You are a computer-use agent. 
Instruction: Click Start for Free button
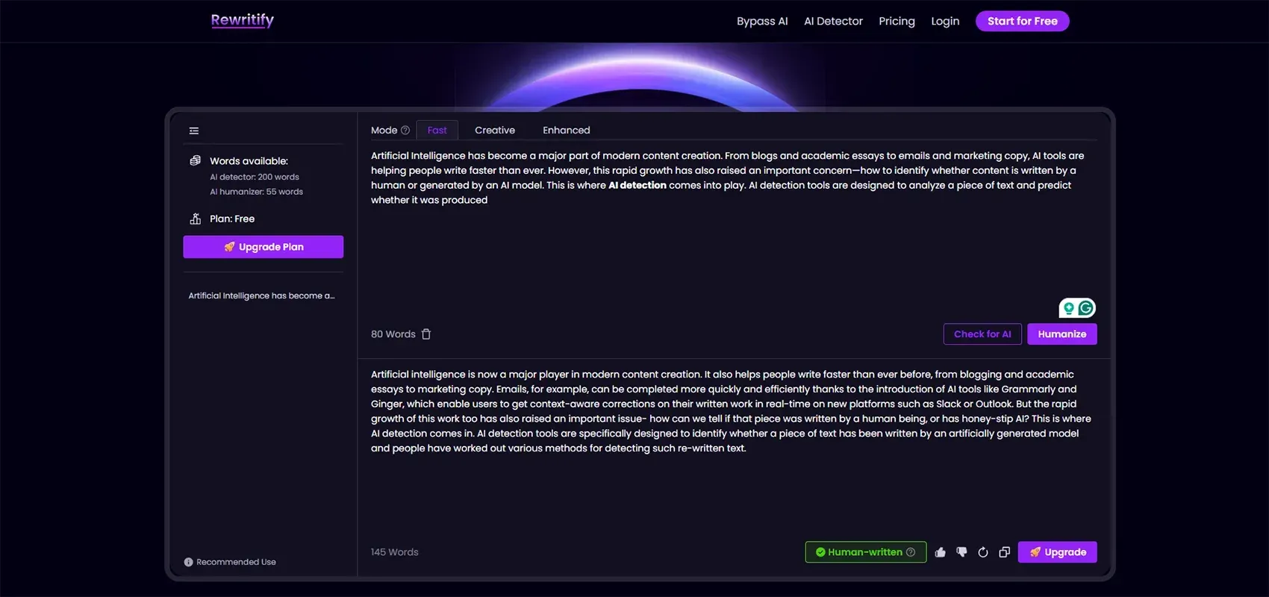pyautogui.click(x=1022, y=21)
